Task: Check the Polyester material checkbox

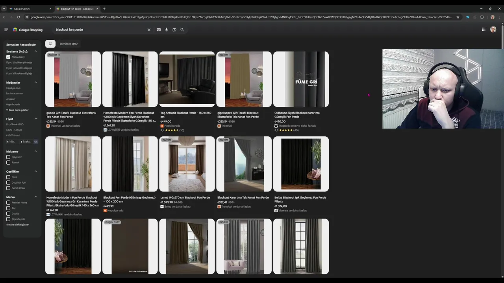Action: [8, 157]
